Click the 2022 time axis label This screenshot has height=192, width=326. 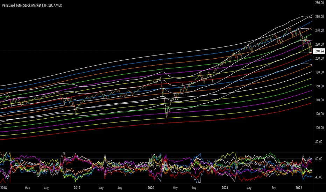tap(299, 188)
